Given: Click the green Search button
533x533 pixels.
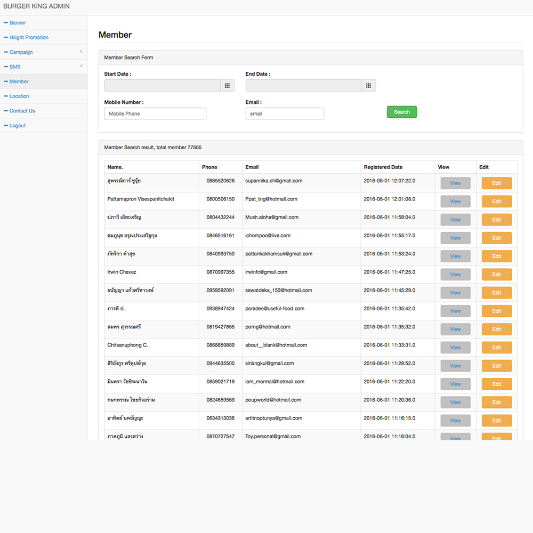Looking at the screenshot, I should 401,112.
